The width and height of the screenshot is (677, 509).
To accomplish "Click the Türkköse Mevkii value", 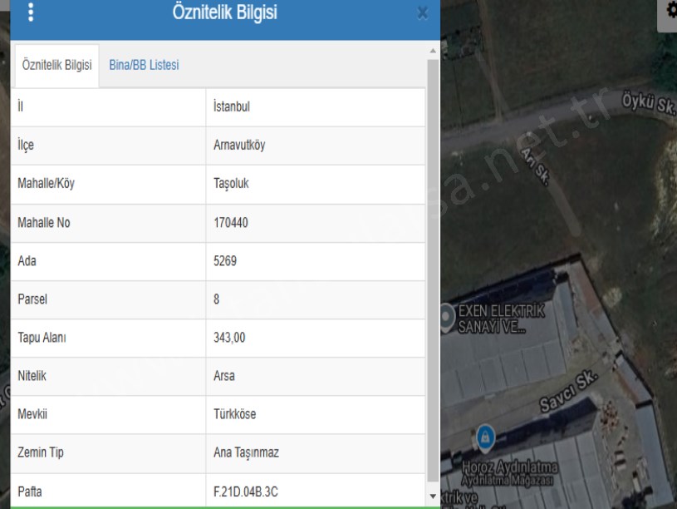I will coord(234,415).
